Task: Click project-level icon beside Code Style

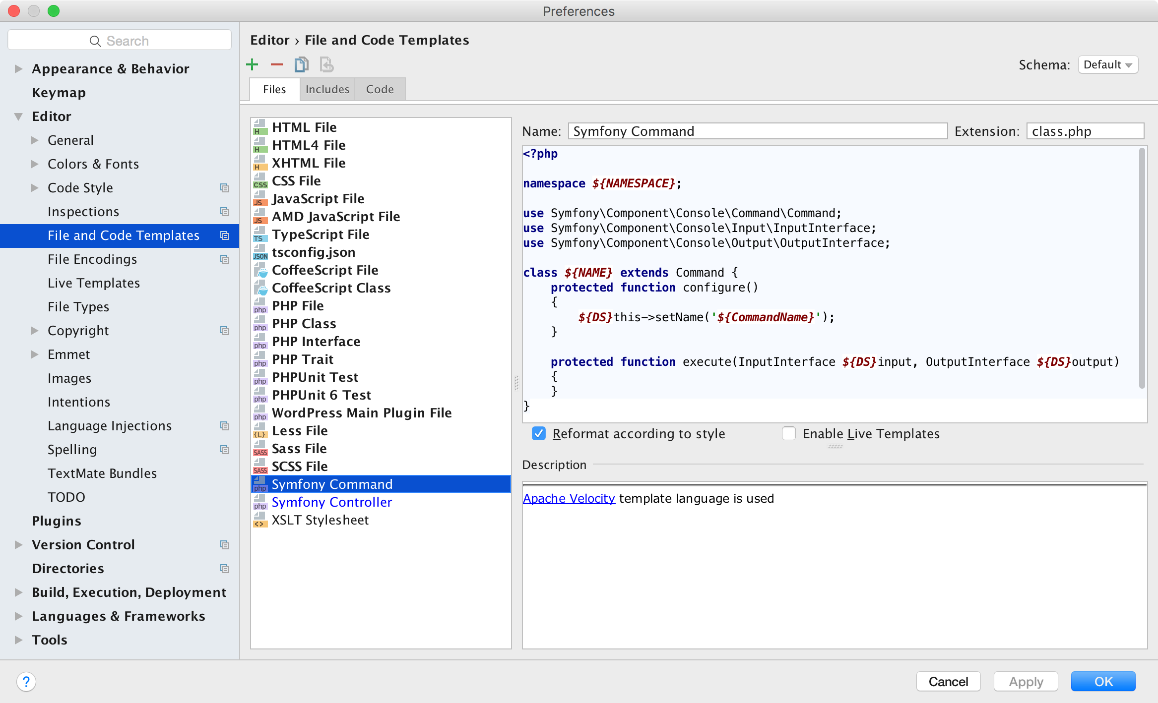Action: point(225,188)
